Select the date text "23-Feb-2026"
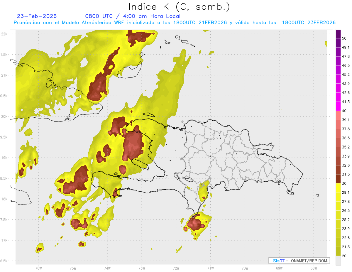 (x=37, y=16)
